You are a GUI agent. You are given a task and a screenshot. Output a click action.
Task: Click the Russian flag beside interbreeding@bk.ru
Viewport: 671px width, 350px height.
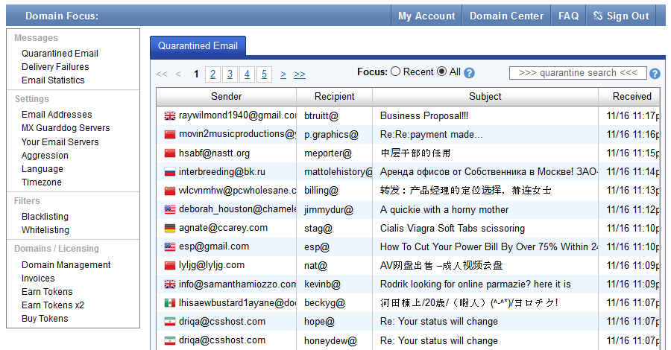[169, 171]
